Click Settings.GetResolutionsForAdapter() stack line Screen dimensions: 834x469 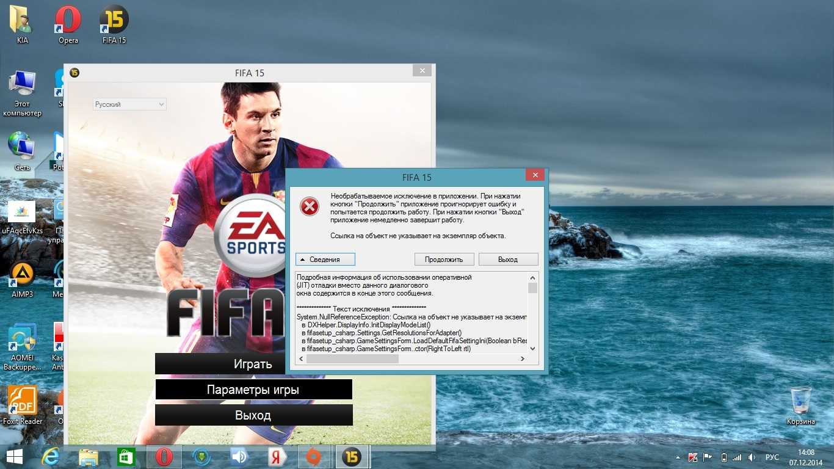point(382,333)
